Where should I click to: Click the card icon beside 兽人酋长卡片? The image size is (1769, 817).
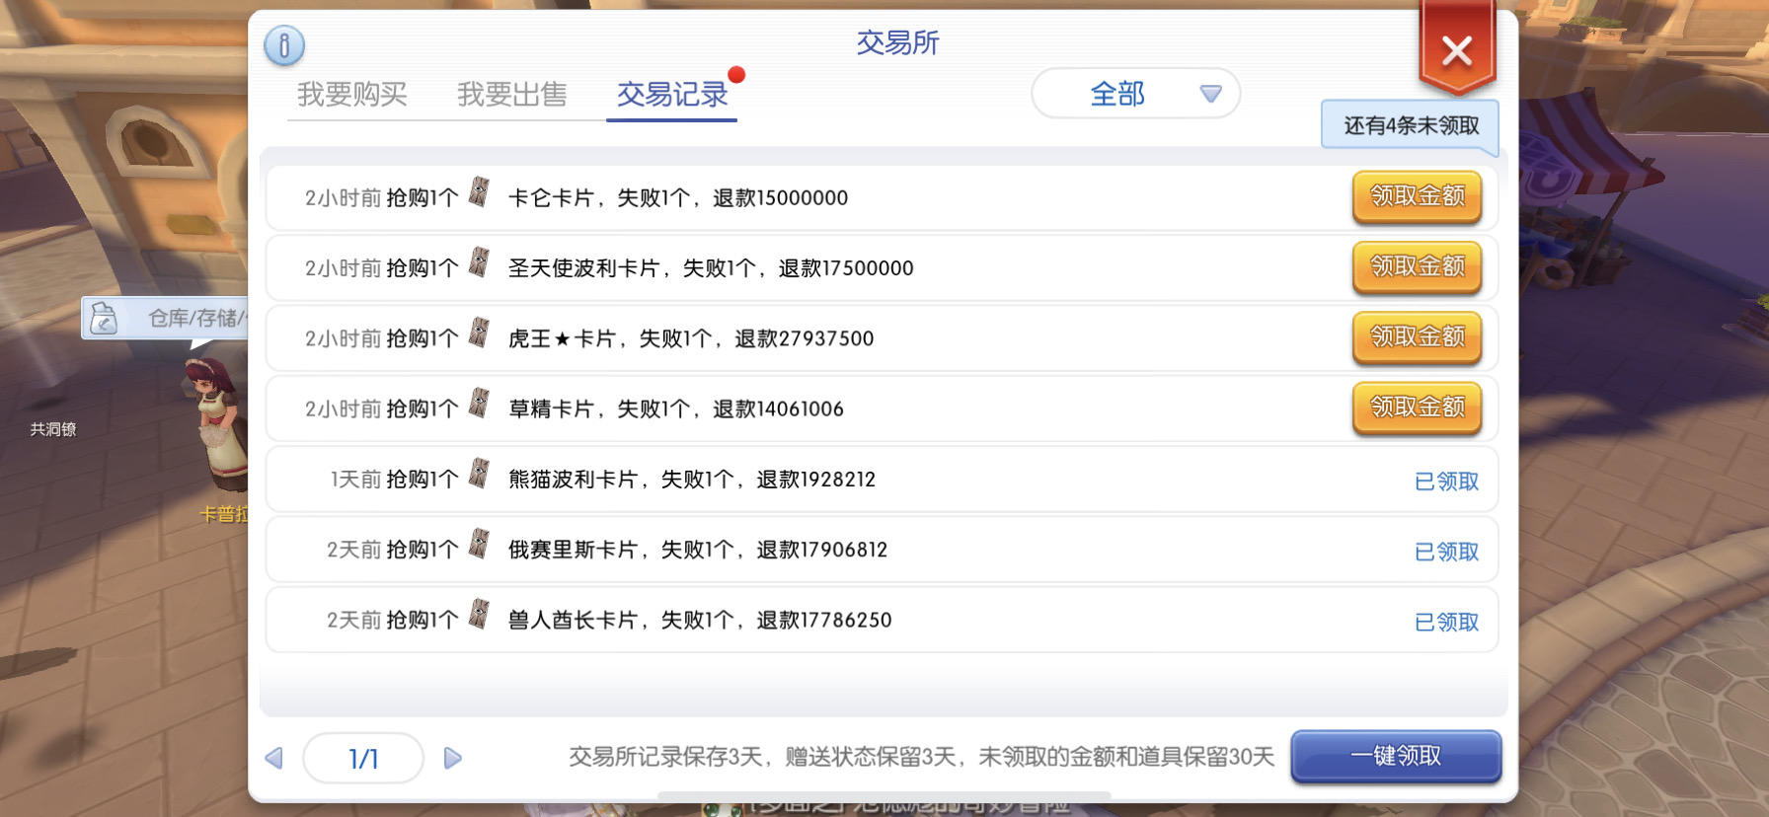479,615
